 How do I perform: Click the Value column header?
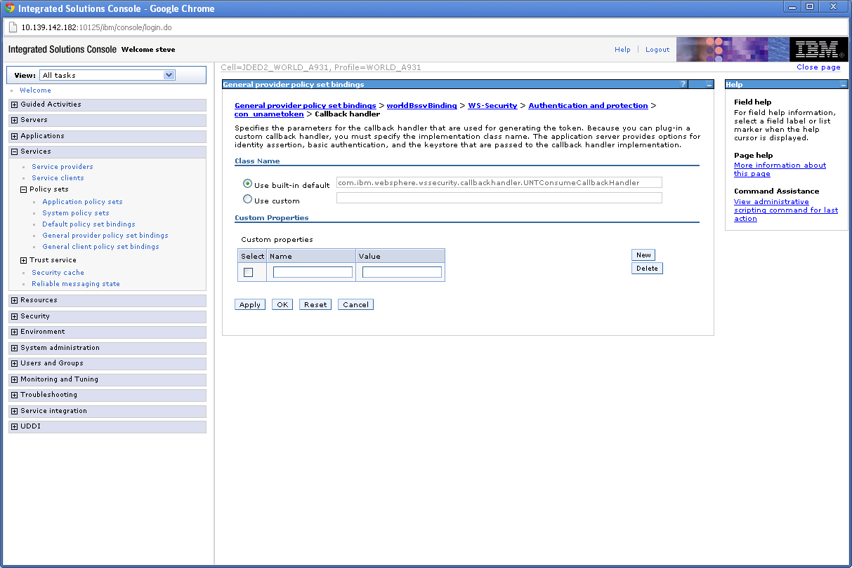tap(400, 257)
